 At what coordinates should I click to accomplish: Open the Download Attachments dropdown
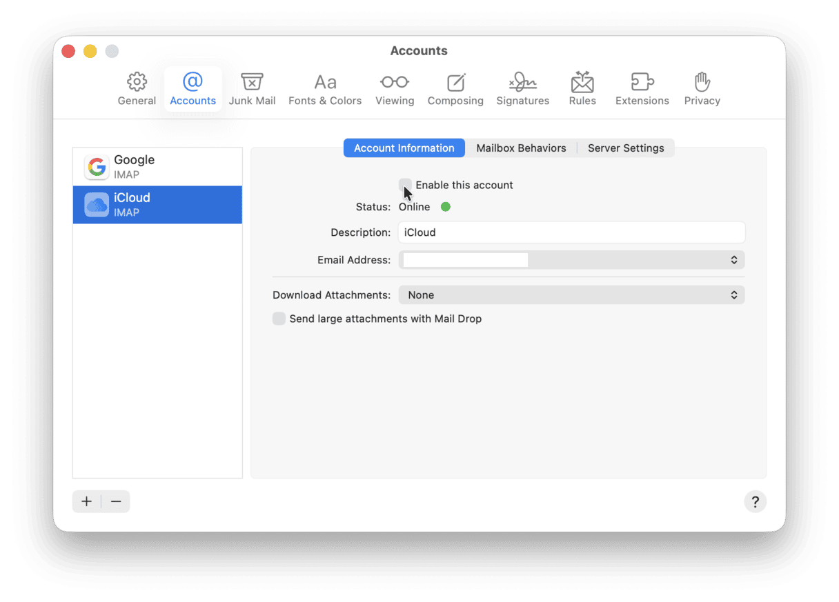tap(733, 294)
